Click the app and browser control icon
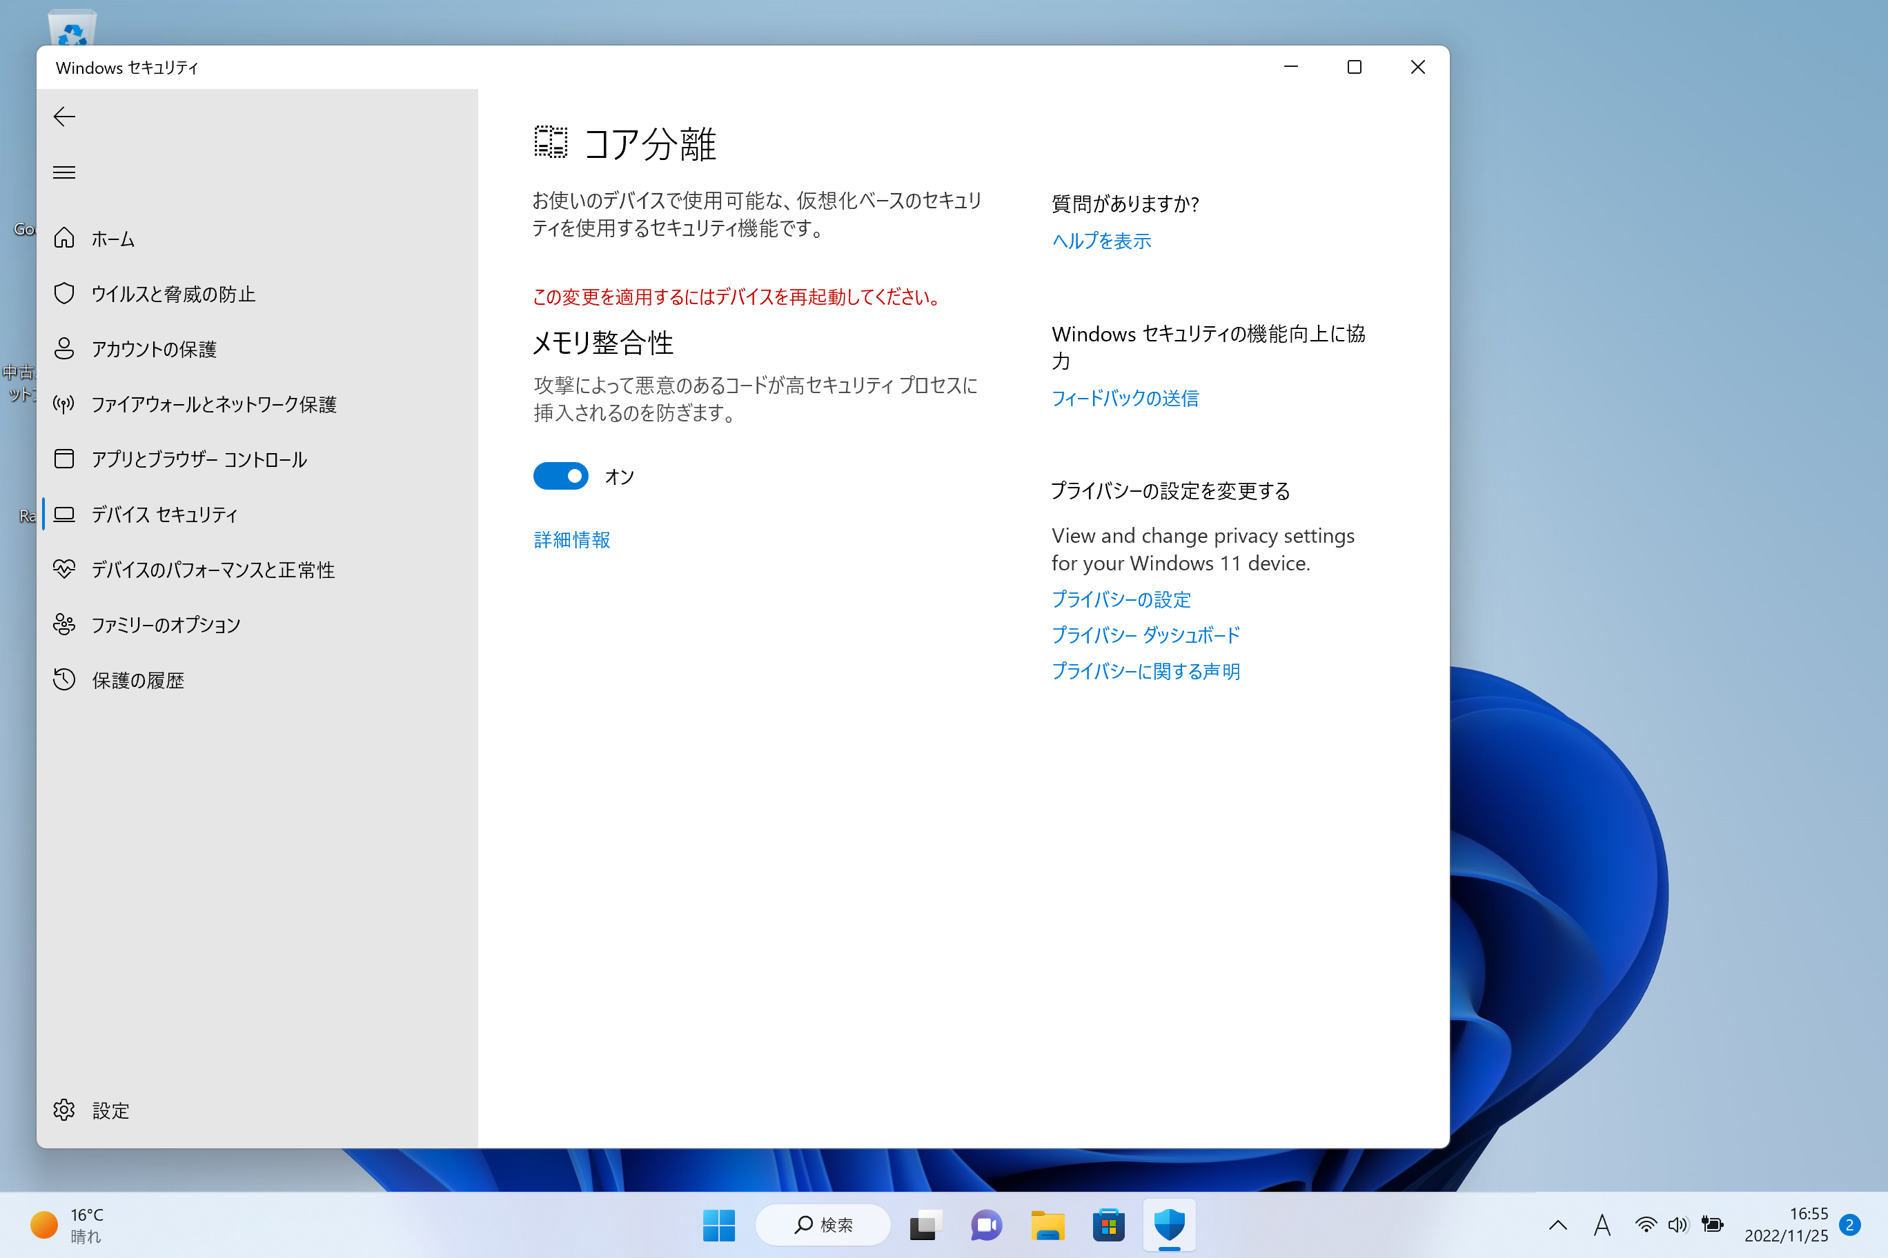This screenshot has width=1888, height=1258. pyautogui.click(x=64, y=459)
